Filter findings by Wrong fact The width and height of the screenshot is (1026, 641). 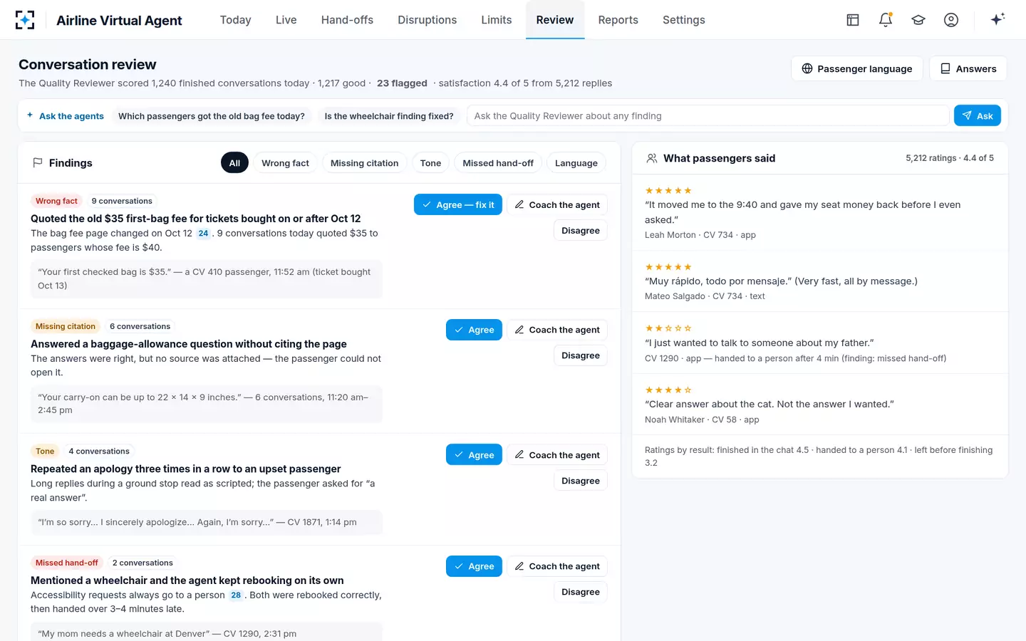(285, 163)
